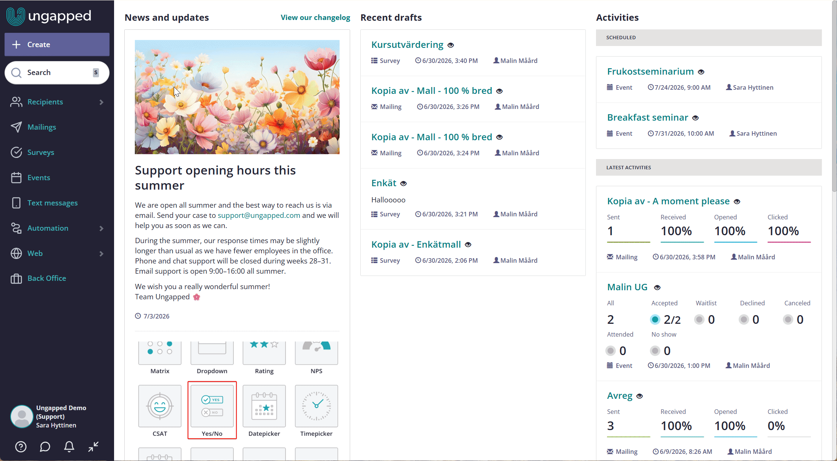
Task: Preview Kursutvärdering with the eye icon
Action: (451, 45)
